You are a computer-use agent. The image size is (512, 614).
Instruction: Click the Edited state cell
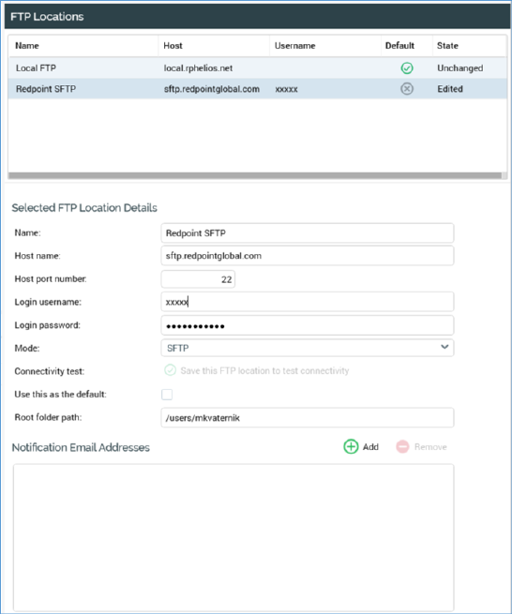tap(450, 89)
